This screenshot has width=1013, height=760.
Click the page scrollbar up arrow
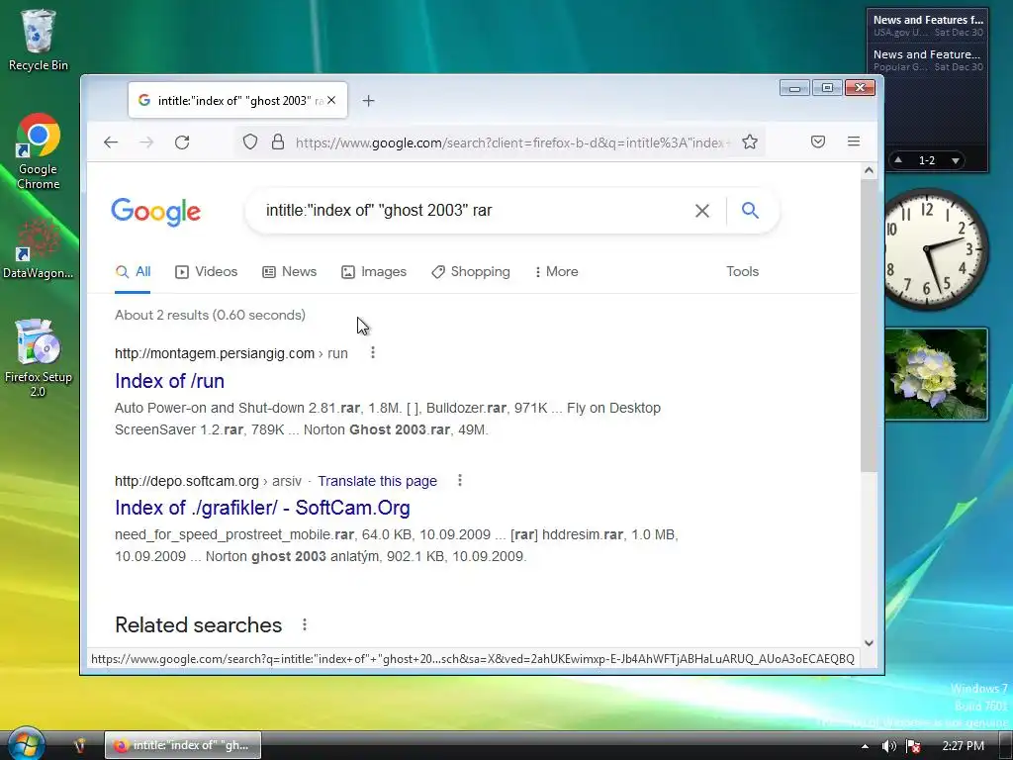coord(869,170)
